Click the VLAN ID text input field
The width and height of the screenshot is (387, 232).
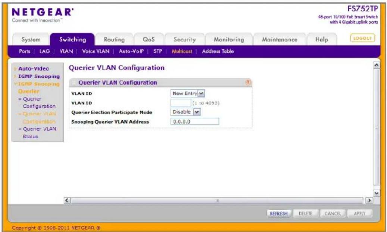tap(181, 103)
